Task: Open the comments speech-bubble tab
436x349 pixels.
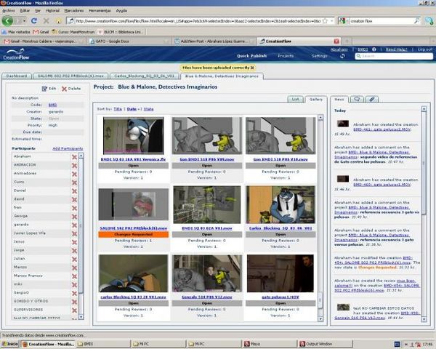Action: pos(357,99)
